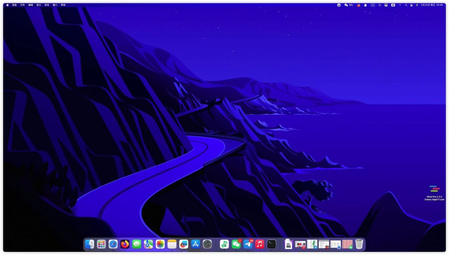Screen dimensions: 449x255
Task: Open Launchpad app grid
Action: click(x=101, y=244)
